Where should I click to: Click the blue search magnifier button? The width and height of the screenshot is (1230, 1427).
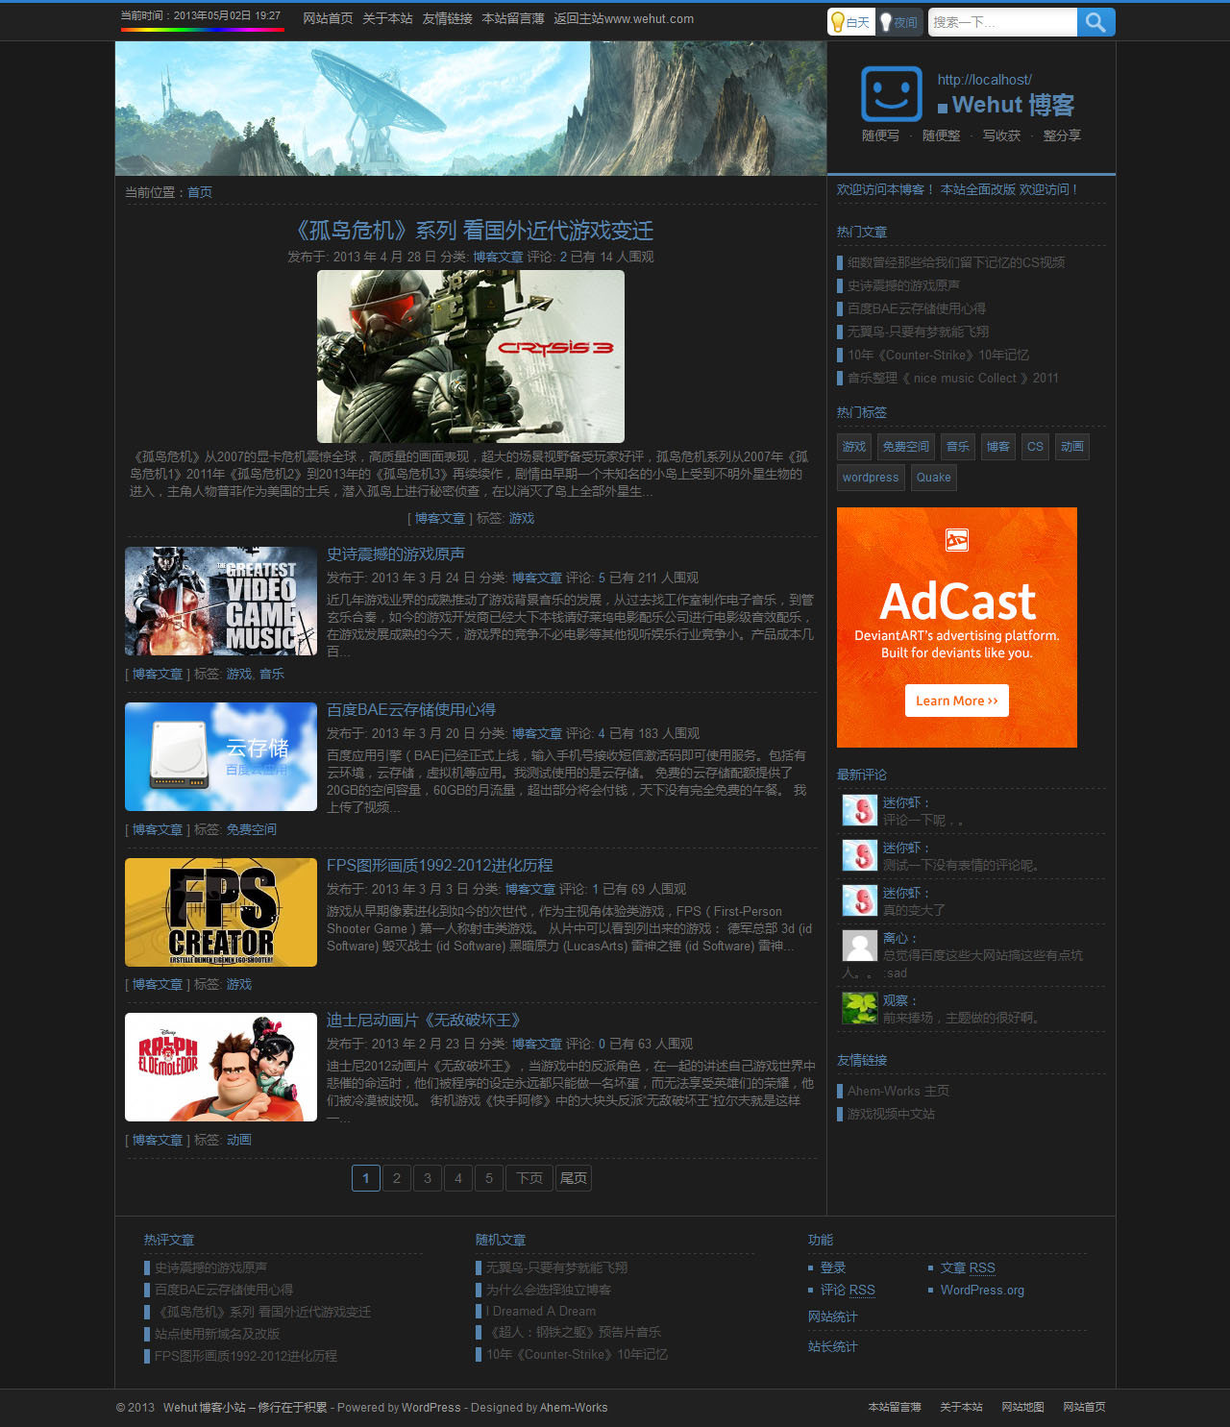click(1095, 22)
